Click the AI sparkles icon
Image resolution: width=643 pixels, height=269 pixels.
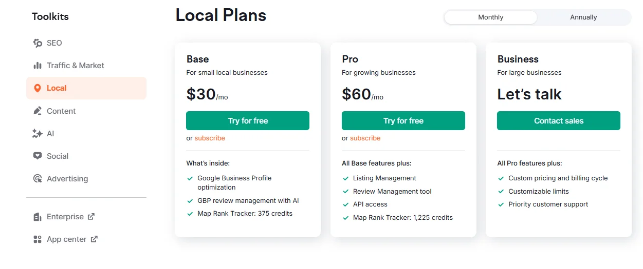(x=38, y=134)
